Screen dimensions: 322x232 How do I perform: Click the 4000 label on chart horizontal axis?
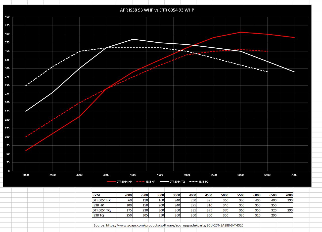[x=133, y=175]
